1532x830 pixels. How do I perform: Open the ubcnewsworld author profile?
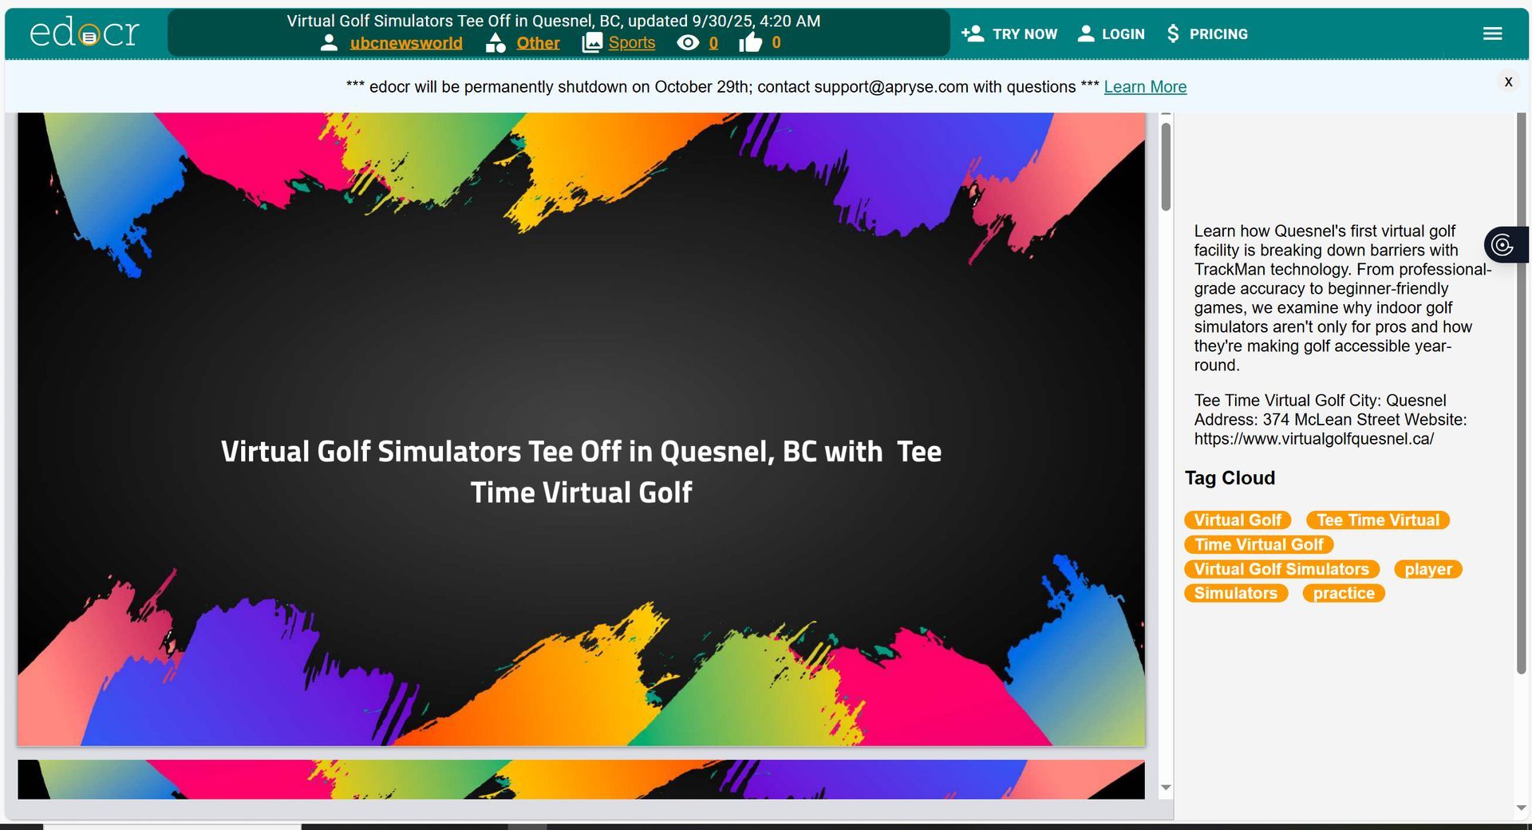click(406, 43)
